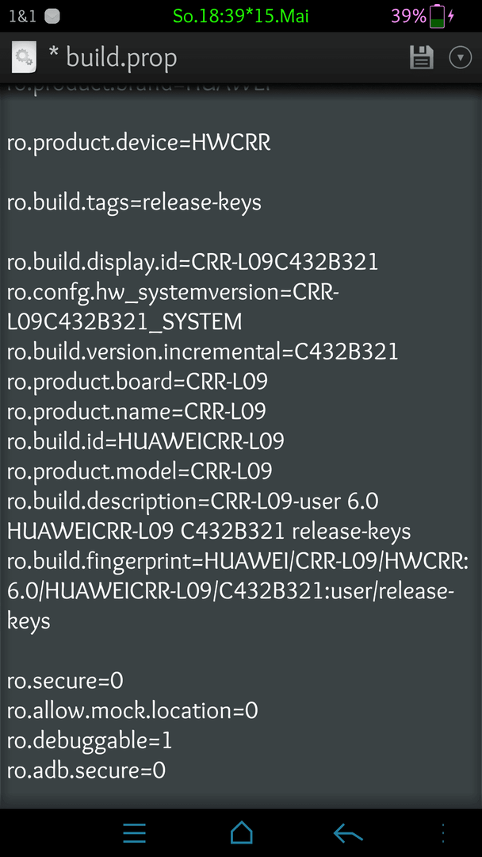Click the ro.product.model=CRR-L09 line
482x857 pixels.
tap(140, 471)
